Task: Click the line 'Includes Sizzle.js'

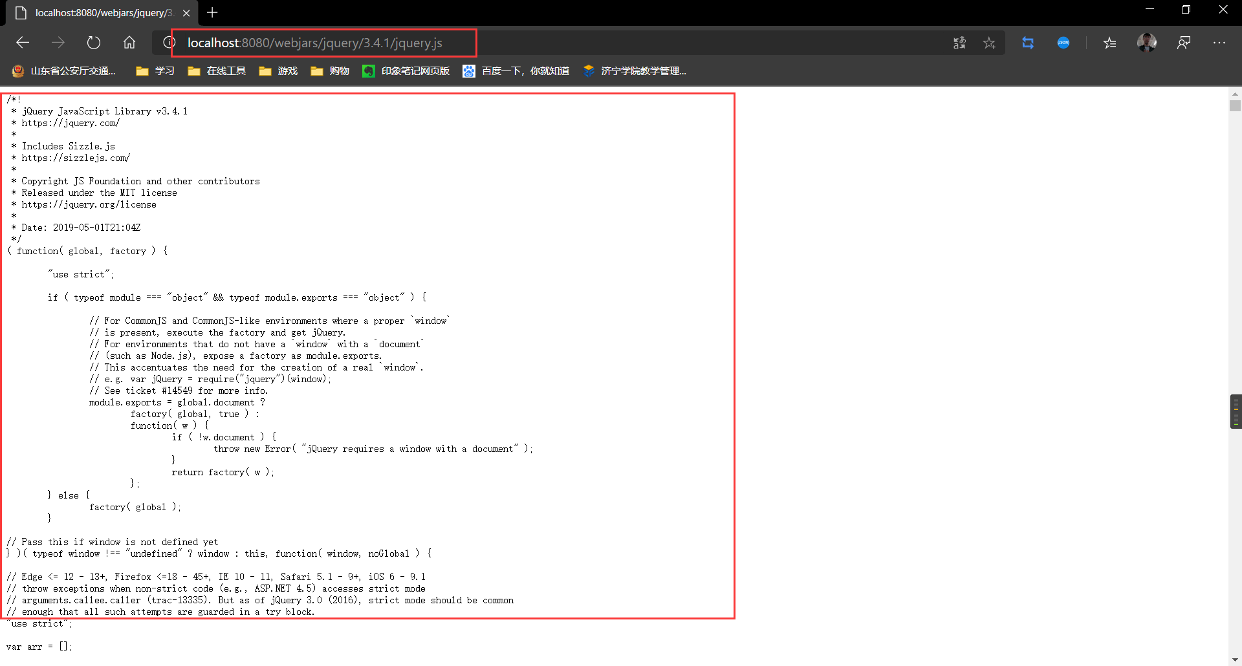Action: click(x=68, y=146)
